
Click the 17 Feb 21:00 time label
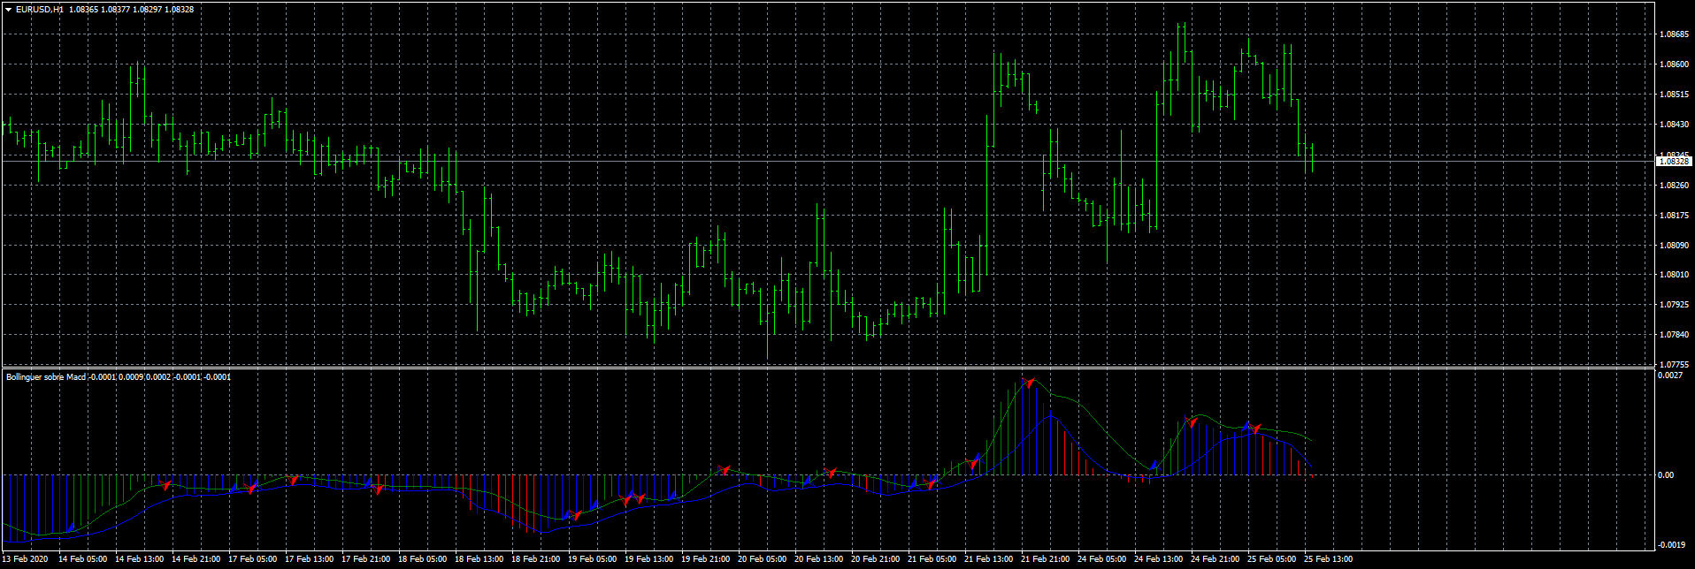point(365,558)
